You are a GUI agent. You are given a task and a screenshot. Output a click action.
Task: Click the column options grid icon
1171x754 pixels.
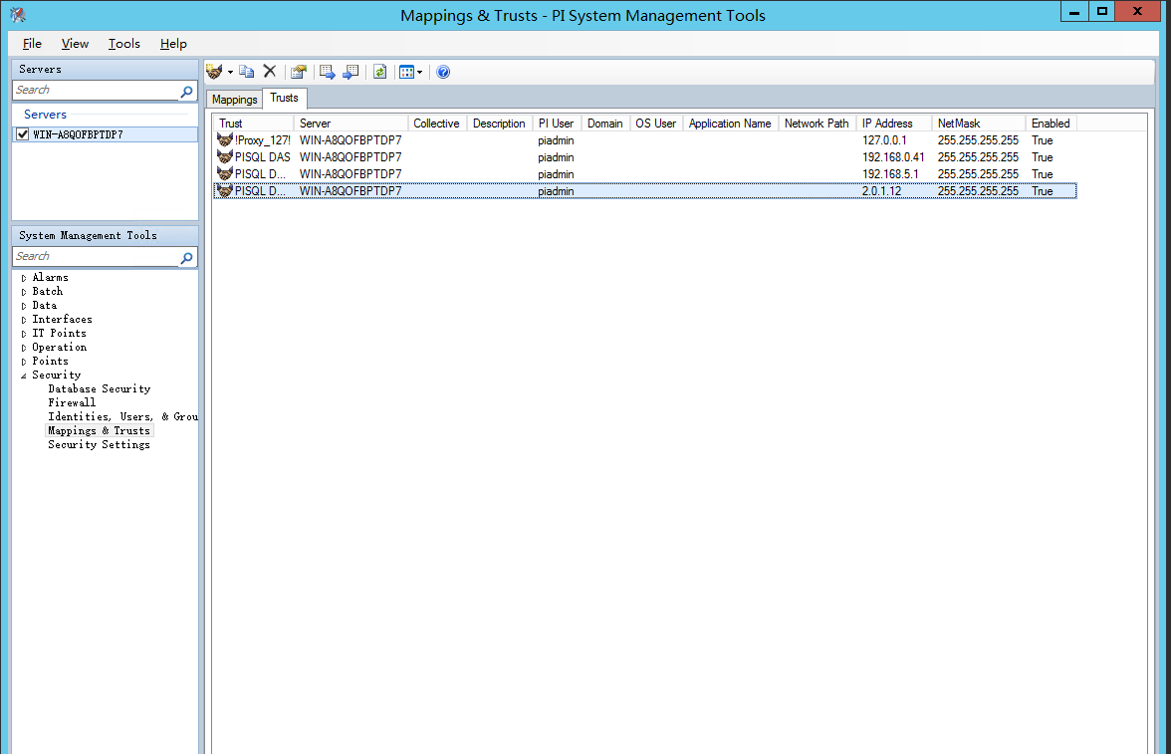(x=406, y=72)
